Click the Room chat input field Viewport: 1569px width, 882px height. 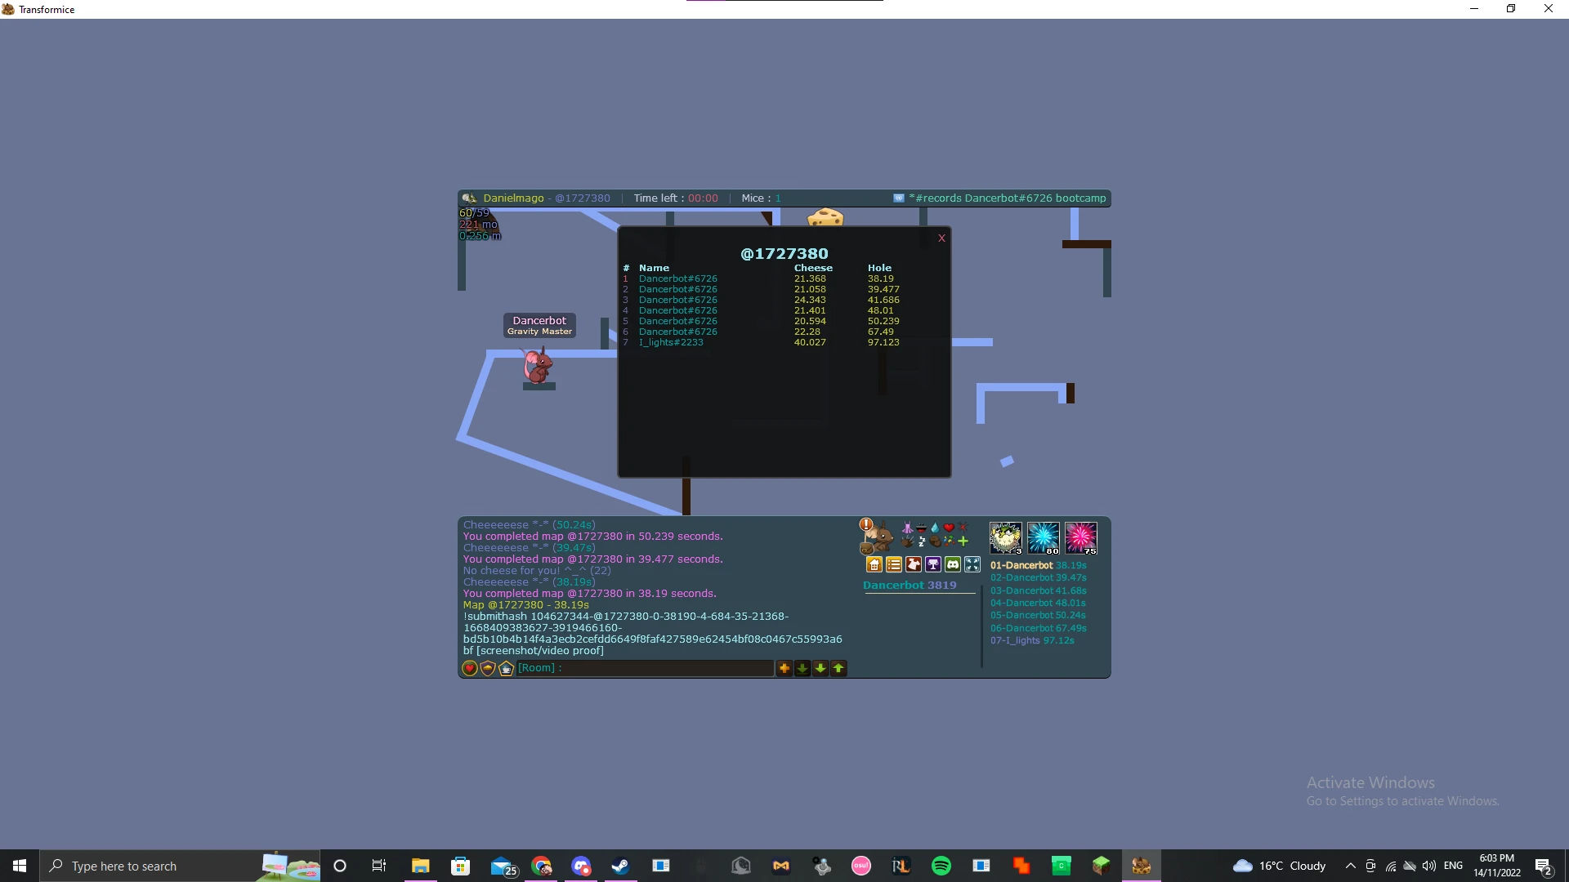coord(646,668)
